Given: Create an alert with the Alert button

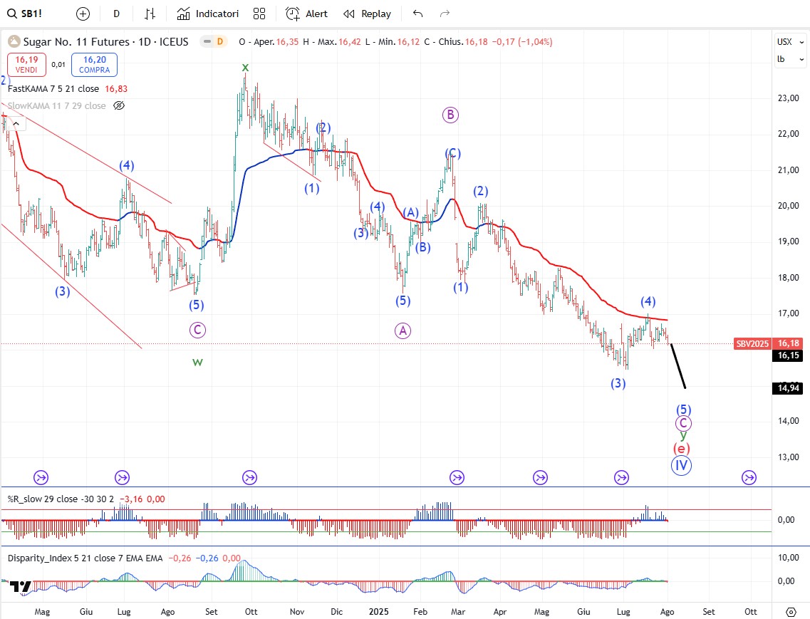Looking at the screenshot, I should pyautogui.click(x=307, y=14).
